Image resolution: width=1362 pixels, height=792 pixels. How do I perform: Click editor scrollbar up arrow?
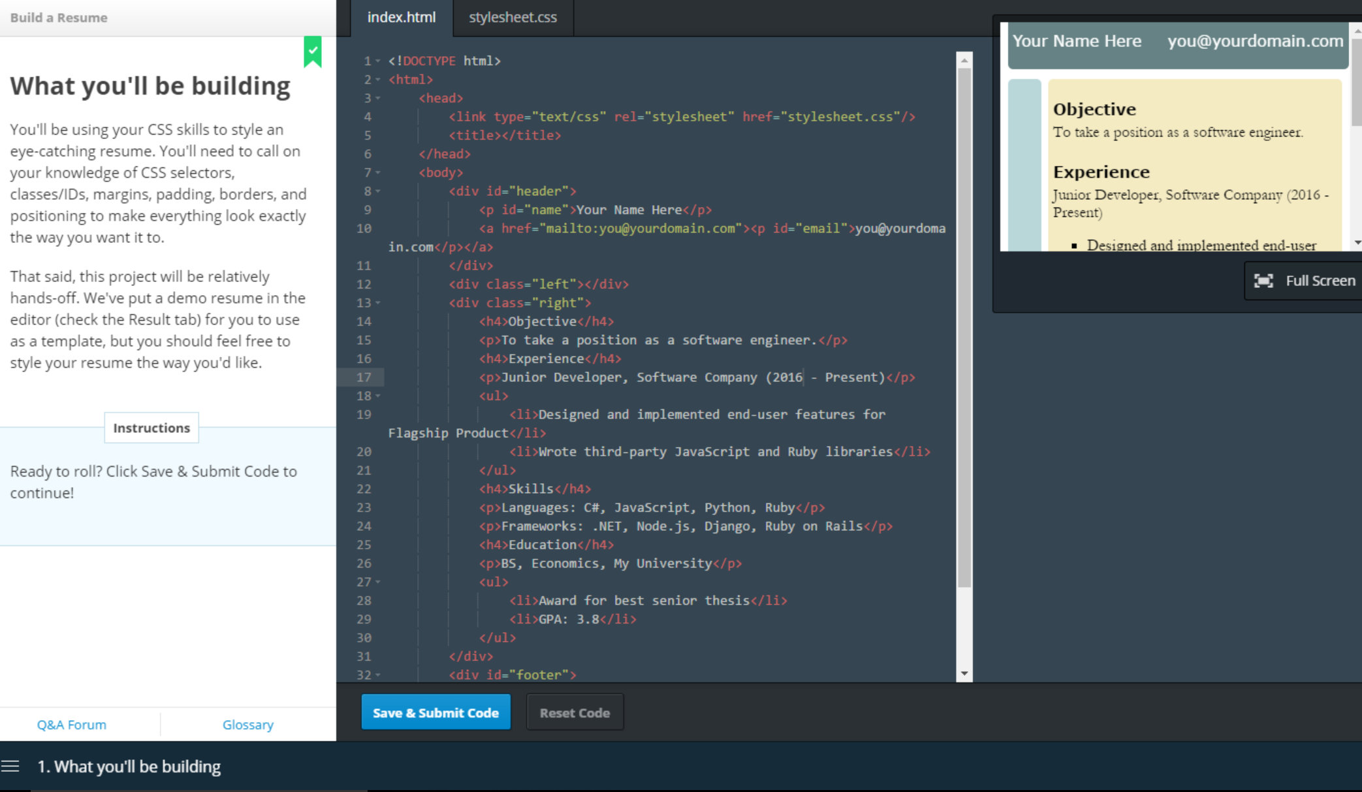[964, 61]
